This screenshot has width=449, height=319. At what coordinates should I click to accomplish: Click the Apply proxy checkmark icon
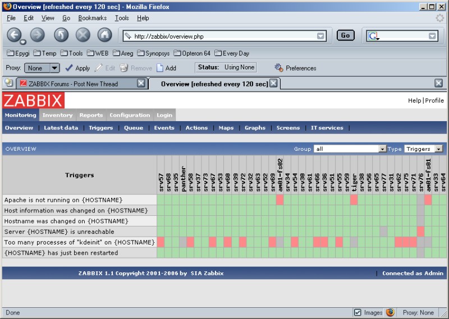(69, 68)
